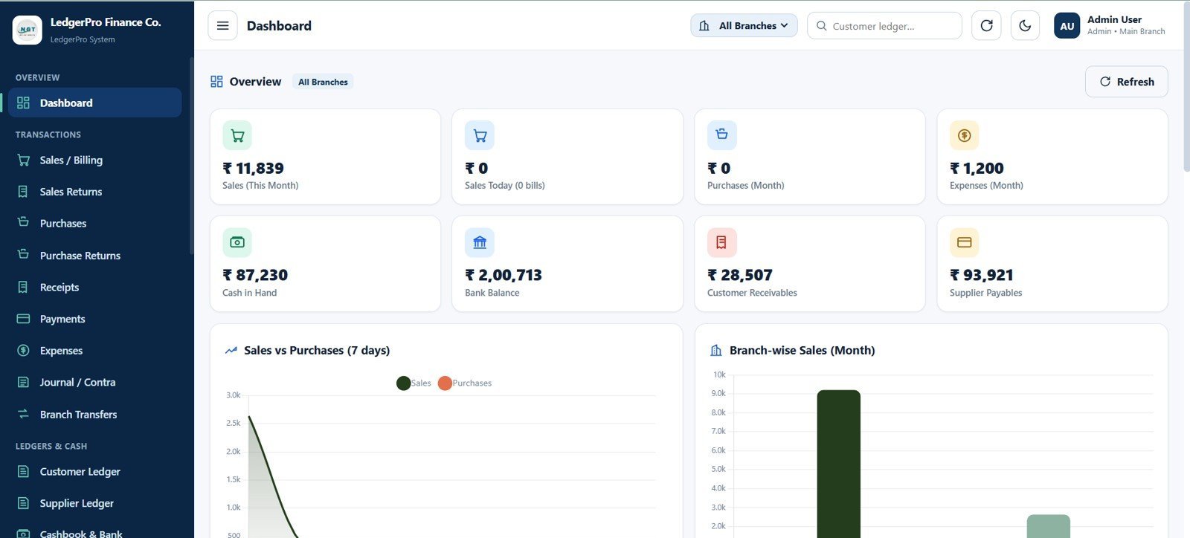
Task: Go to Expenses in sidebar
Action: [94, 351]
